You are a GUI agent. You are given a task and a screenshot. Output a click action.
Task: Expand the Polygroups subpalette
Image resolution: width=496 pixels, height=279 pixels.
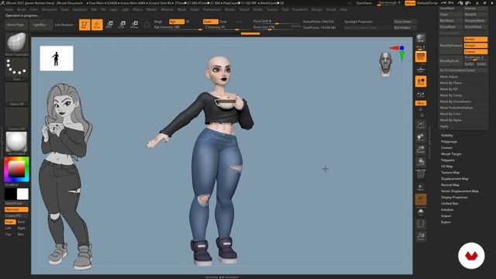(x=449, y=141)
